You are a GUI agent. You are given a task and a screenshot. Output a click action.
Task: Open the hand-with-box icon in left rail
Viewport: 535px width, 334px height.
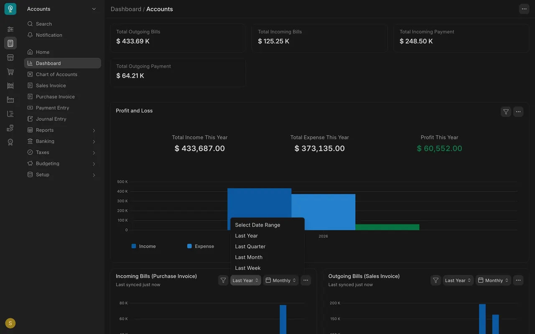pos(10,128)
